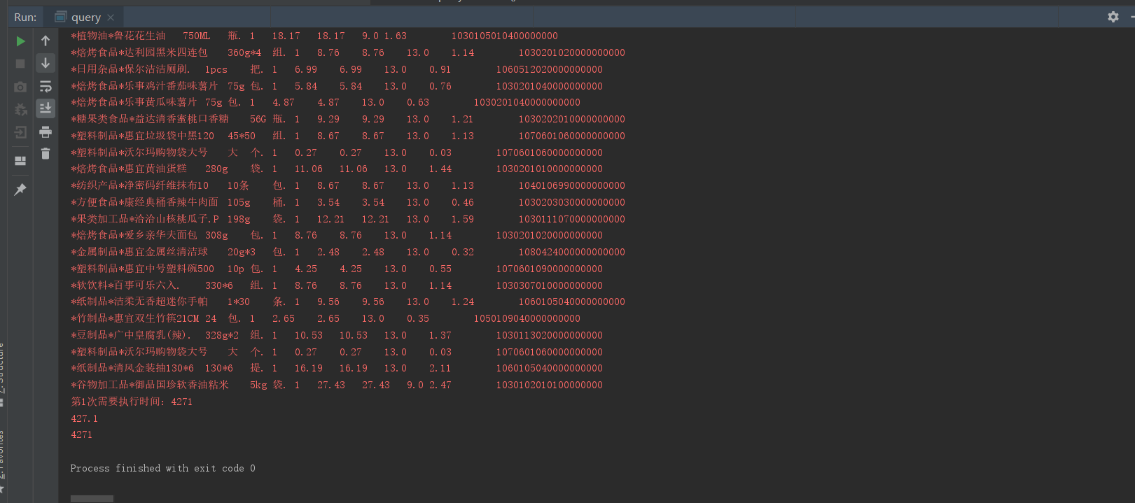This screenshot has height=503, width=1135.
Task: Click the horizontal scrollbar thumb at bottom
Action: click(x=92, y=499)
